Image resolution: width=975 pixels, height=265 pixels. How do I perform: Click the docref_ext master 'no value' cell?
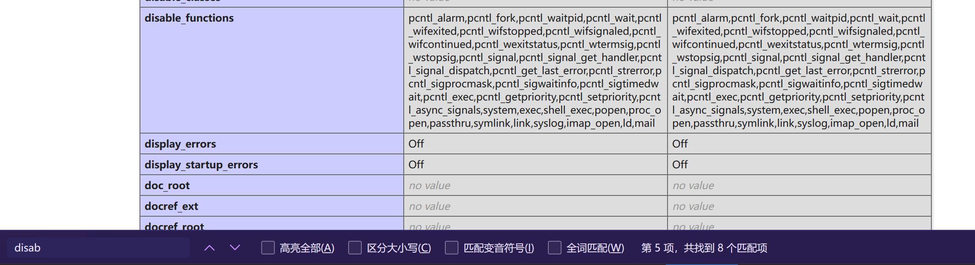799,206
